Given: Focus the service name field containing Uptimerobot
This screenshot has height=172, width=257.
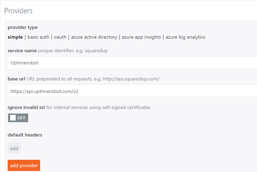Looking at the screenshot, I should [132, 63].
